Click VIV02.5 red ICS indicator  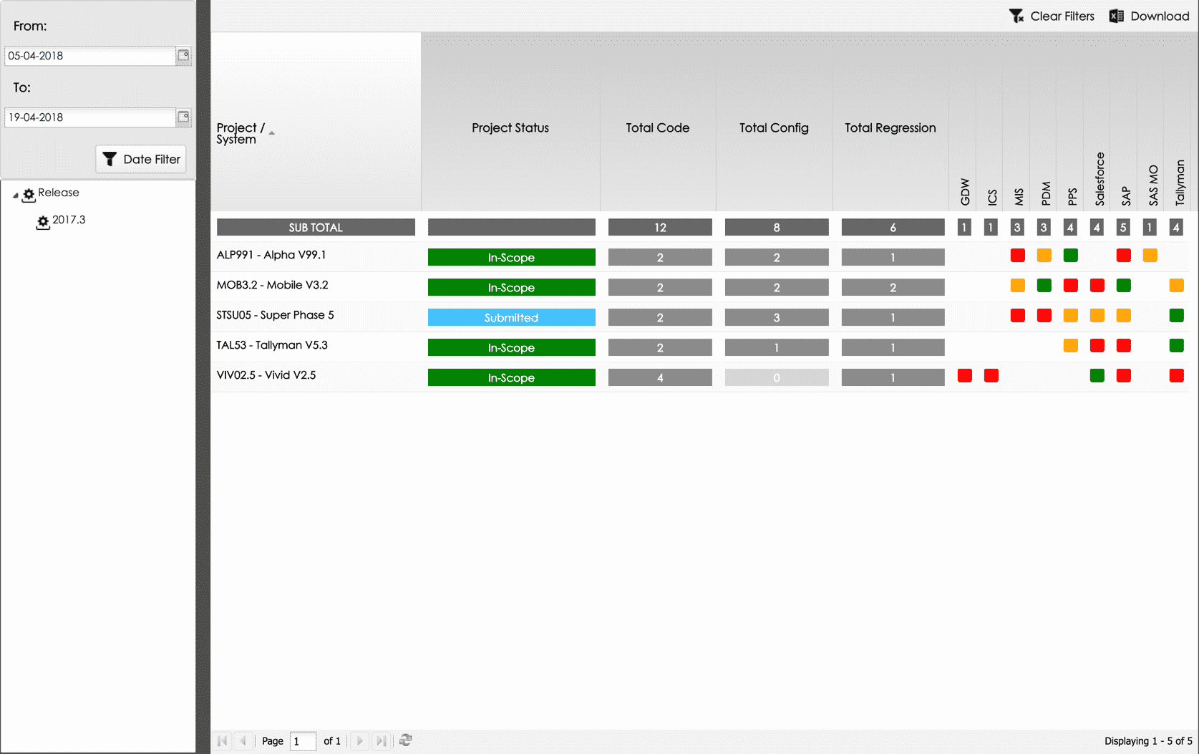pyautogui.click(x=991, y=375)
